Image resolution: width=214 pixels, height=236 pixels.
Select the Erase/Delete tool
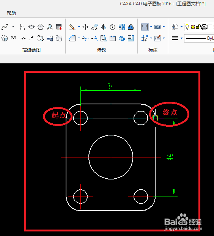point(72,27)
